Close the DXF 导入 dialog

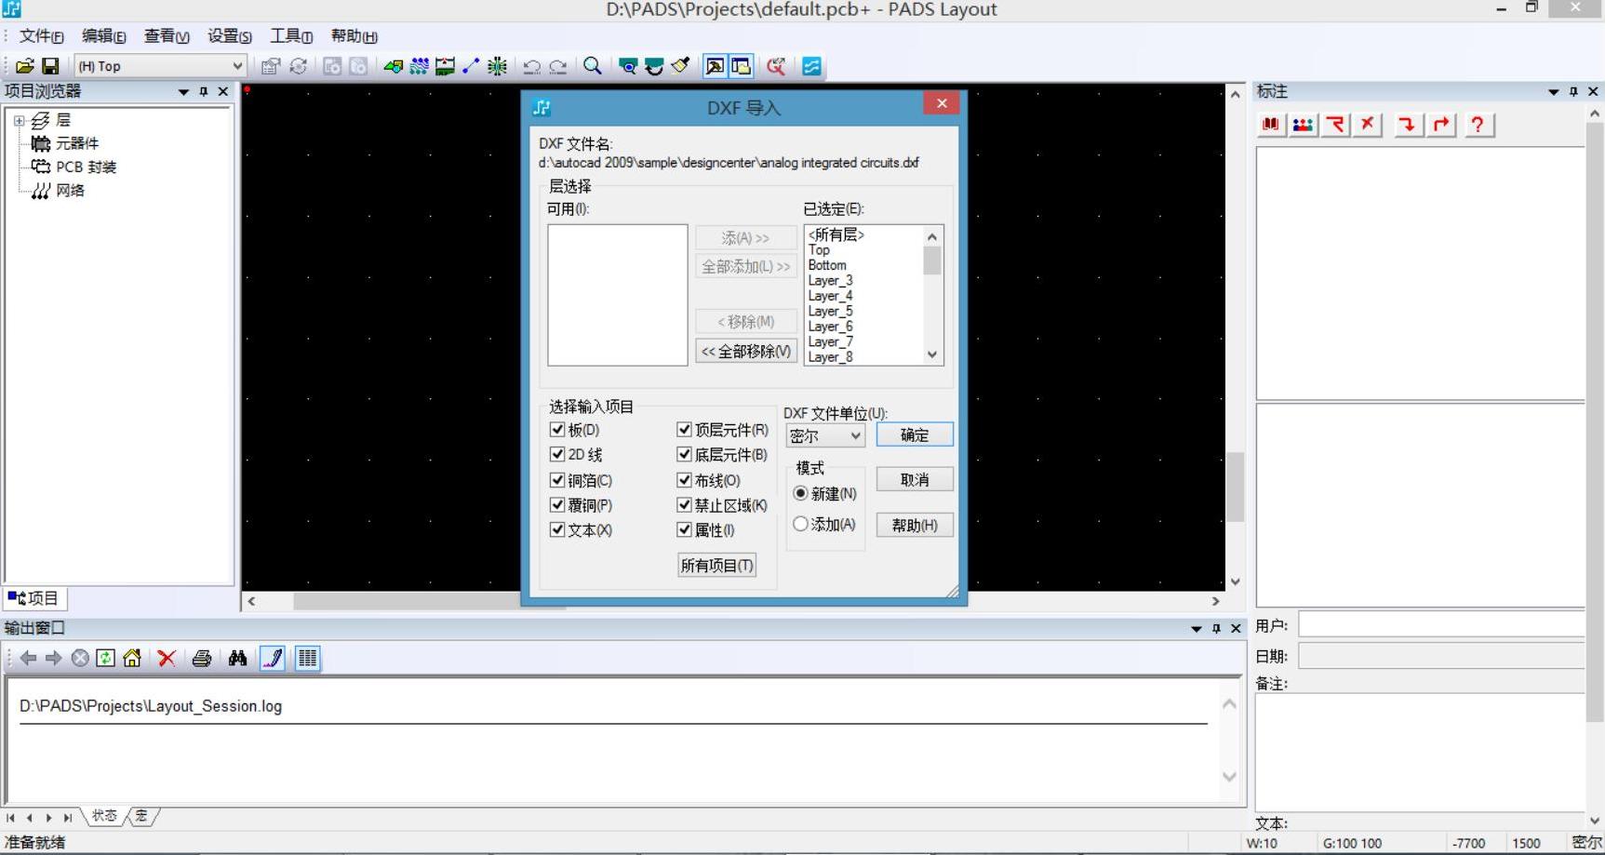point(942,103)
